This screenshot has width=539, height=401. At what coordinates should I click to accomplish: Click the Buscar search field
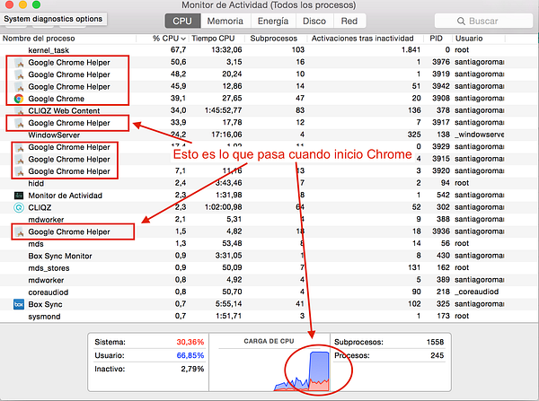click(483, 21)
